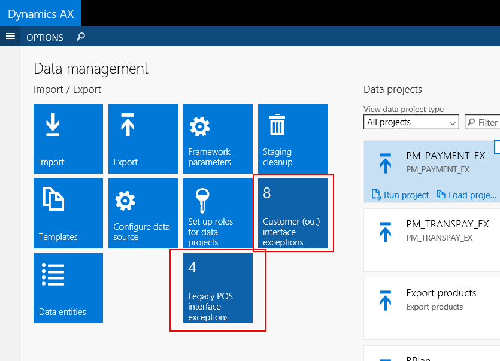Screen dimensions: 500x361
Task: Click the Data projects heading
Action: coord(393,90)
